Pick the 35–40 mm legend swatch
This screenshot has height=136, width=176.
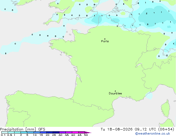[x=69, y=132]
